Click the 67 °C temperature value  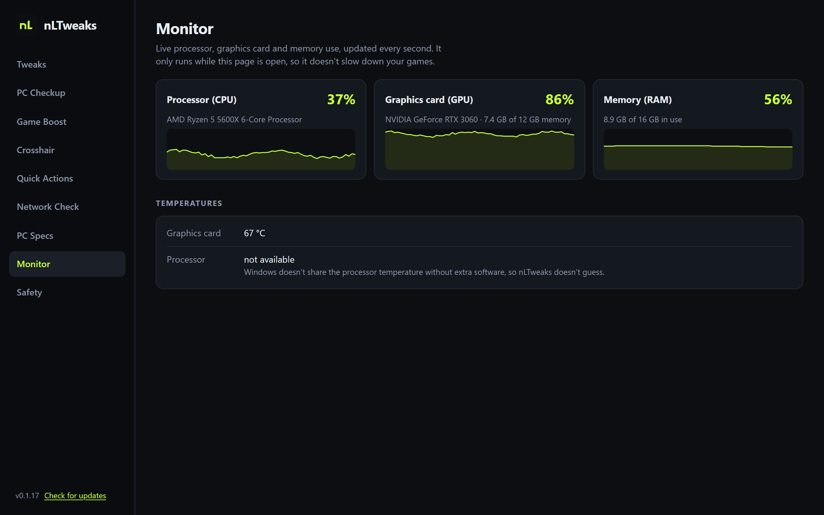(x=255, y=233)
